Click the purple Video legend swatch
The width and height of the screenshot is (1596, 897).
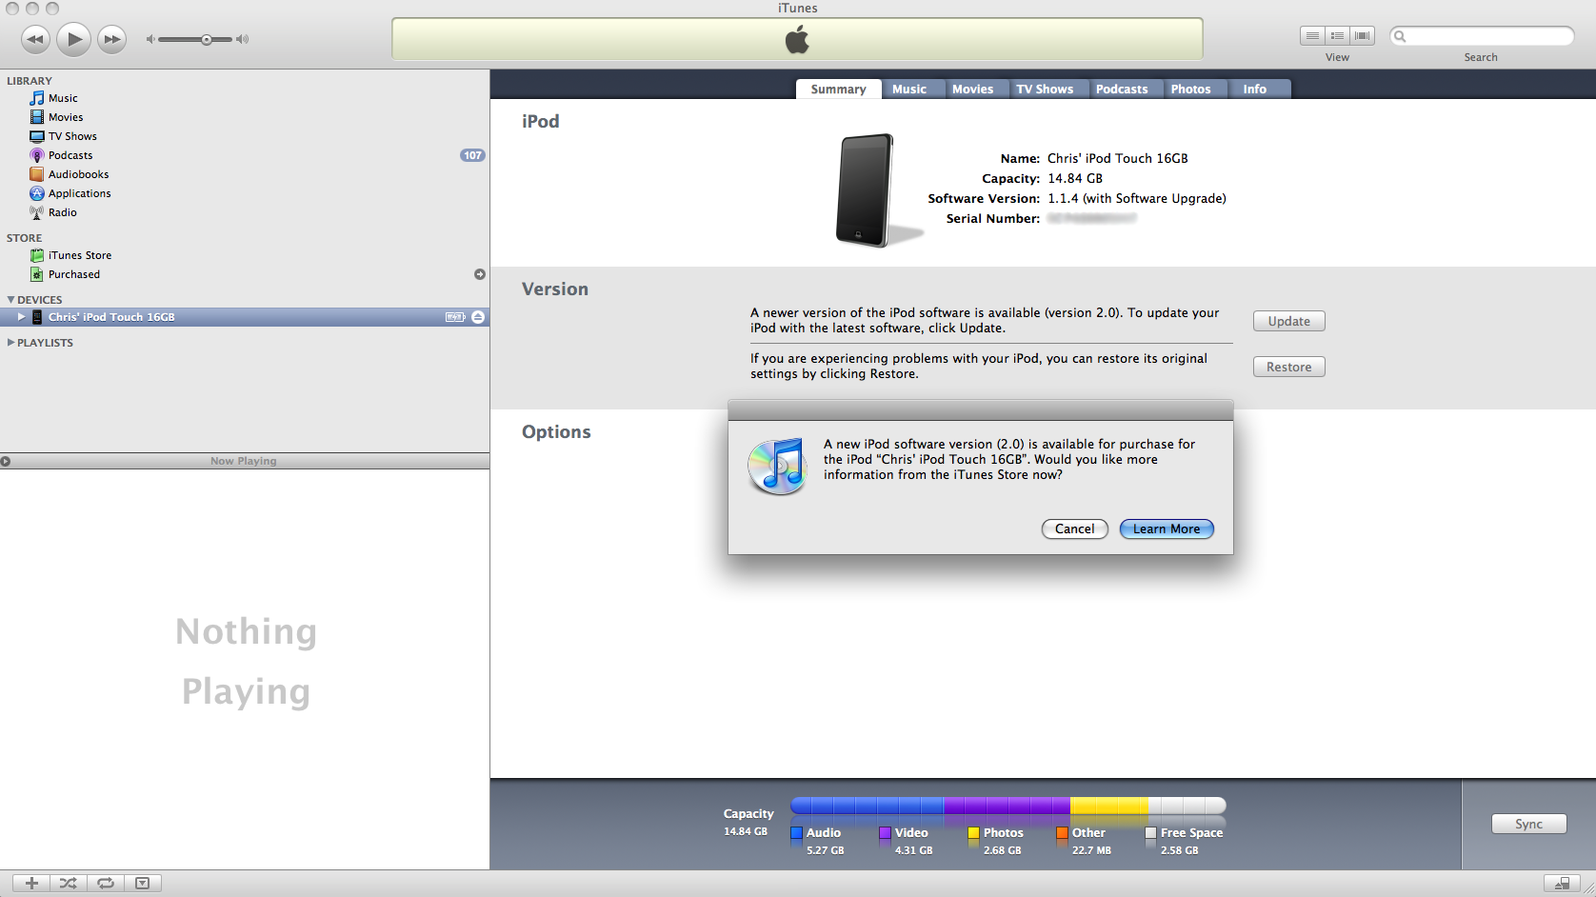[x=886, y=832]
